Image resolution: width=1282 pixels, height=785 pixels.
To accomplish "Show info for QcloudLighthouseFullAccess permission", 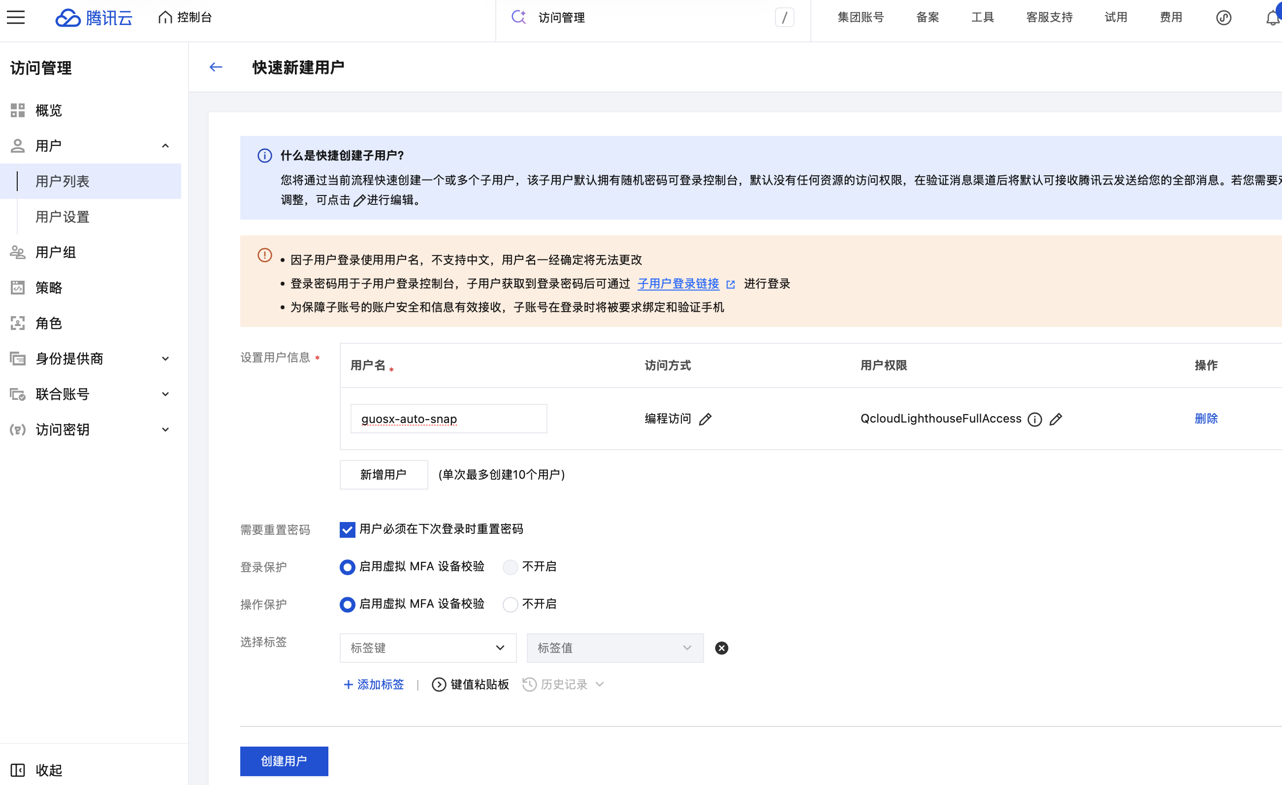I will point(1034,419).
